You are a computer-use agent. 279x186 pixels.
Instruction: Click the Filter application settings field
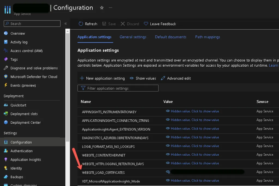118,88
